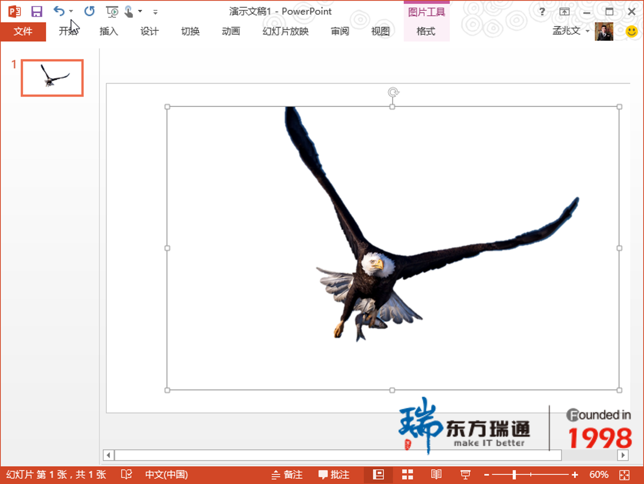
Task: Click the 60% zoom level
Action: pyautogui.click(x=598, y=475)
